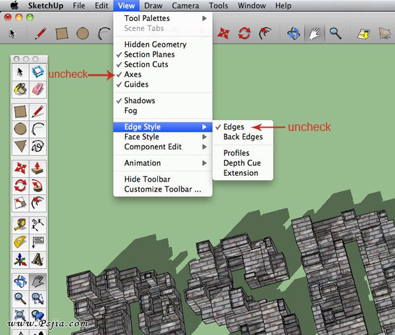
Task: Select the Paint Bucket tool in palette
Action: coord(20,88)
